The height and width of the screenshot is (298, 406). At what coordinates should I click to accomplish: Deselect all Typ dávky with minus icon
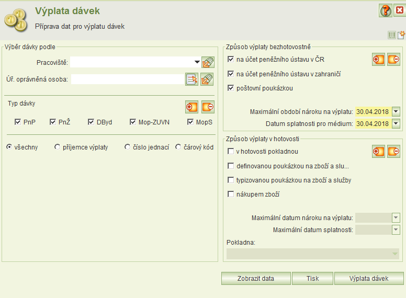coord(208,107)
